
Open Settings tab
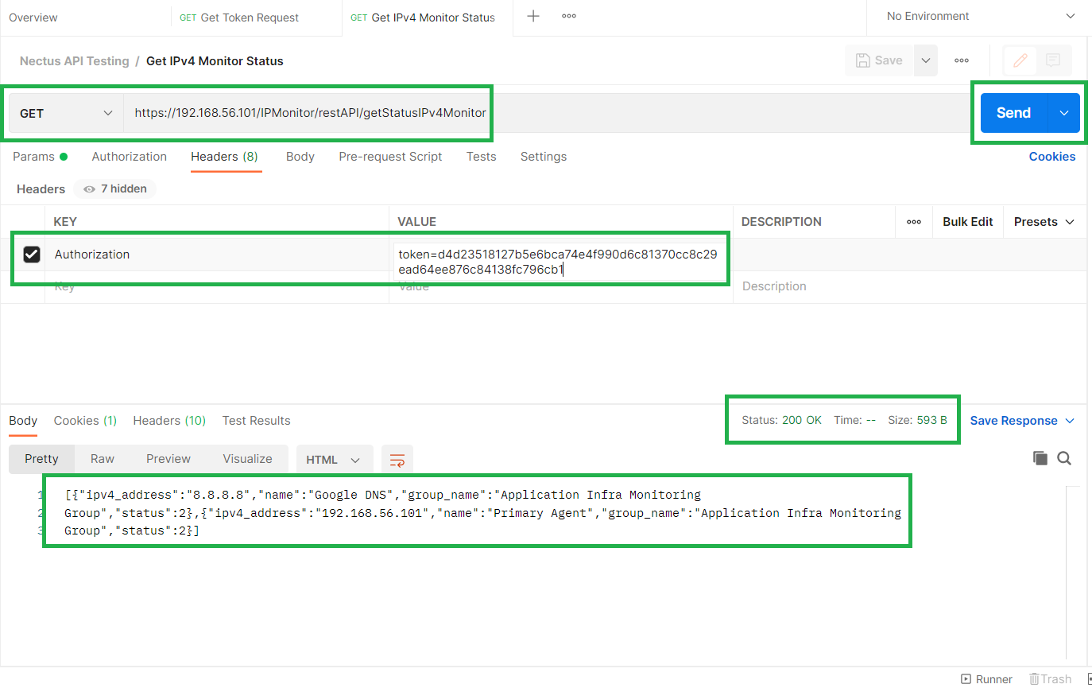coord(544,157)
